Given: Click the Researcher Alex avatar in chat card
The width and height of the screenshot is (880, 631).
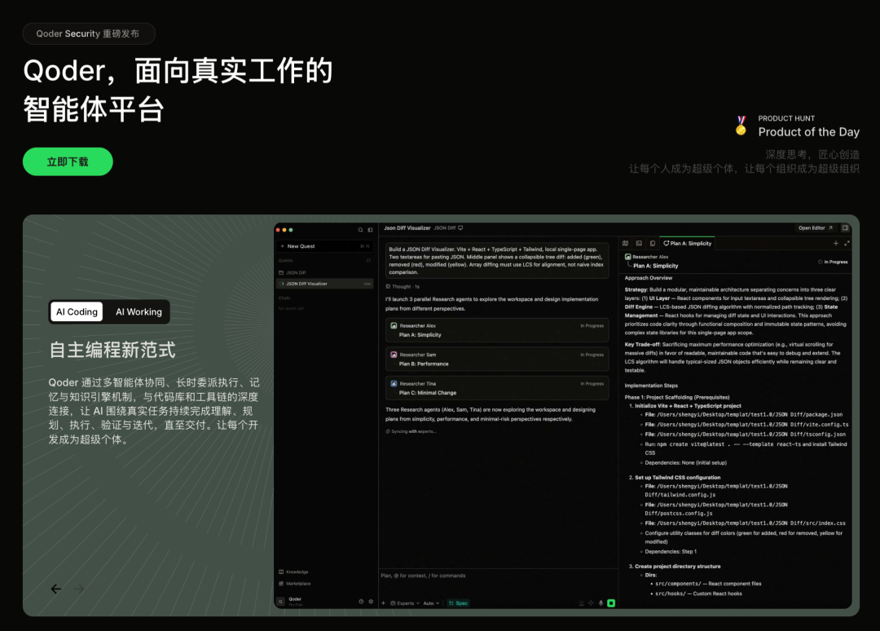Looking at the screenshot, I should [x=394, y=325].
